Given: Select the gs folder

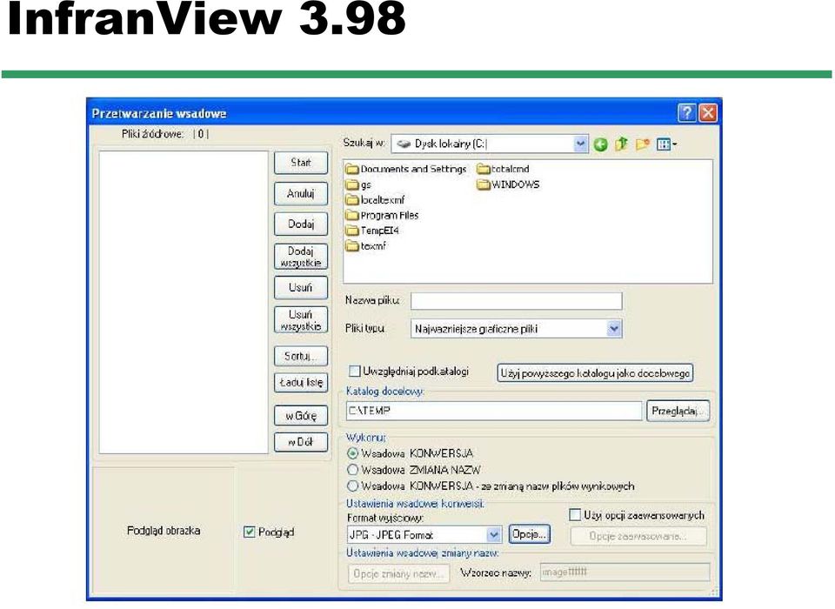Looking at the screenshot, I should 357,185.
